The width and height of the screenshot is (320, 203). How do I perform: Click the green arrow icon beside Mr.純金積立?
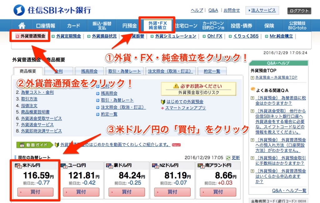coord(266,36)
